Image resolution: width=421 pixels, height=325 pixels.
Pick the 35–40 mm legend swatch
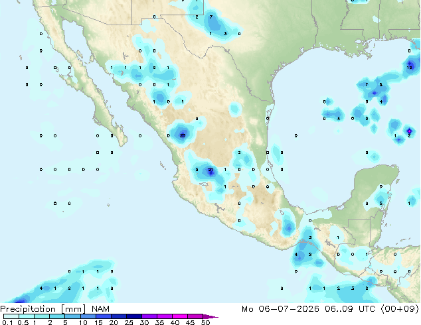click(x=165, y=316)
